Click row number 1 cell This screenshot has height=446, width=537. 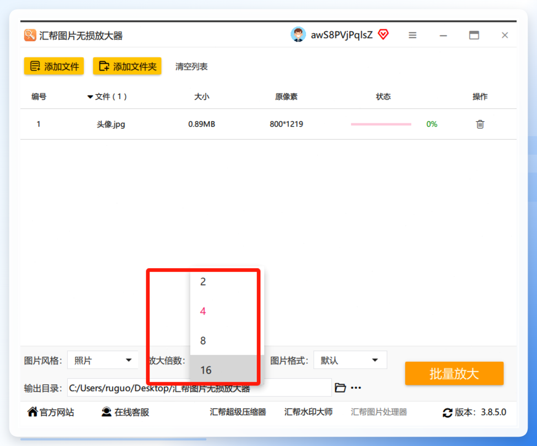point(39,124)
